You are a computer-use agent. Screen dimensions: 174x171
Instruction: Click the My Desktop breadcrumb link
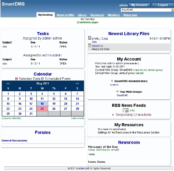[88, 19]
